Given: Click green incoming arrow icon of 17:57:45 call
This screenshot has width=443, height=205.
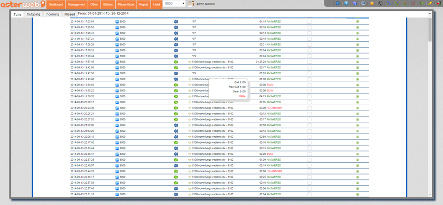Looking at the screenshot, I should [x=175, y=62].
